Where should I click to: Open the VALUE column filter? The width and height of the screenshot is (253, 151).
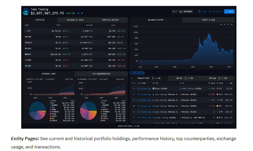tap(209, 83)
